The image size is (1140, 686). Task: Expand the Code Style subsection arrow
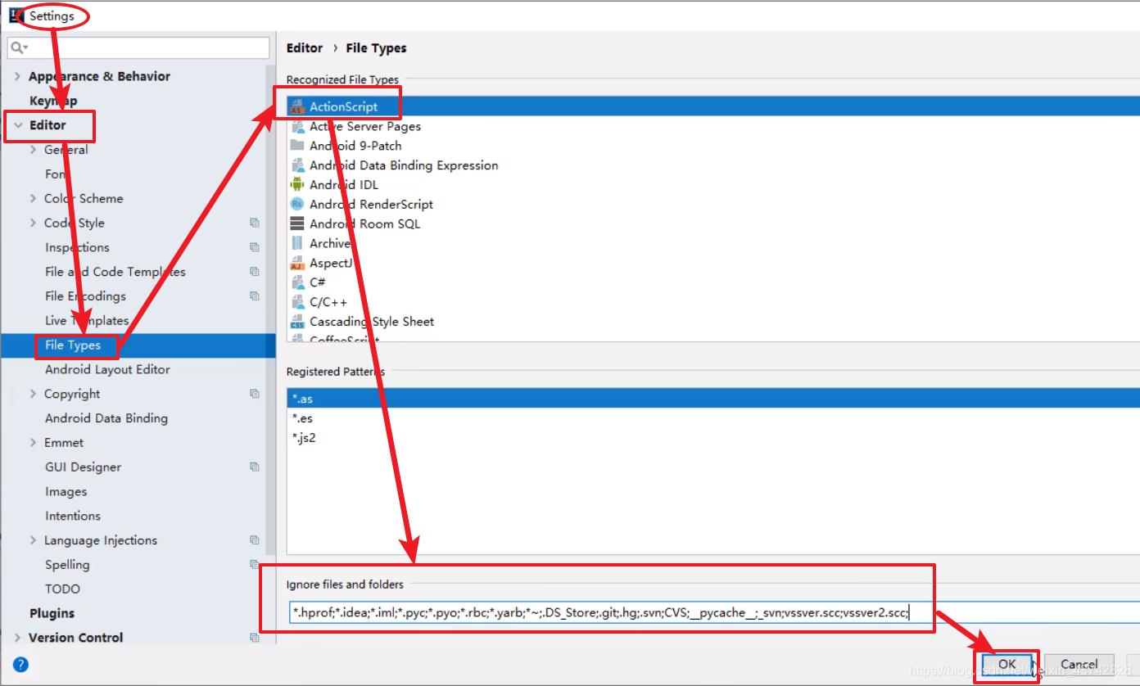[x=34, y=223]
